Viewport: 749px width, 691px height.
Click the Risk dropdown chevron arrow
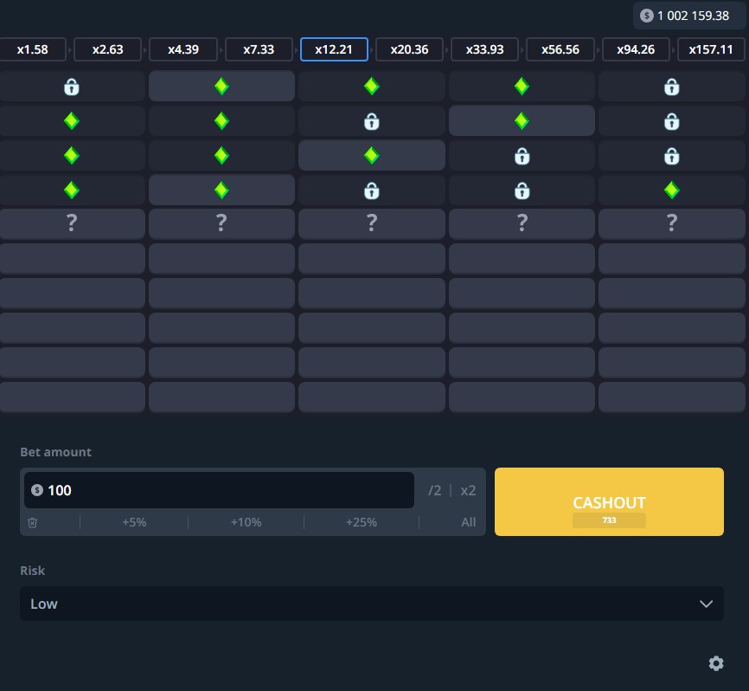pos(706,604)
